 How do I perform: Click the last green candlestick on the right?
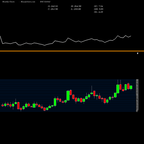(131, 87)
